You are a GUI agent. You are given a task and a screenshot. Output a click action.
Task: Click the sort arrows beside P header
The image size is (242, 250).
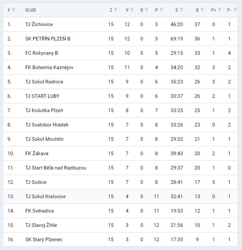161,10
